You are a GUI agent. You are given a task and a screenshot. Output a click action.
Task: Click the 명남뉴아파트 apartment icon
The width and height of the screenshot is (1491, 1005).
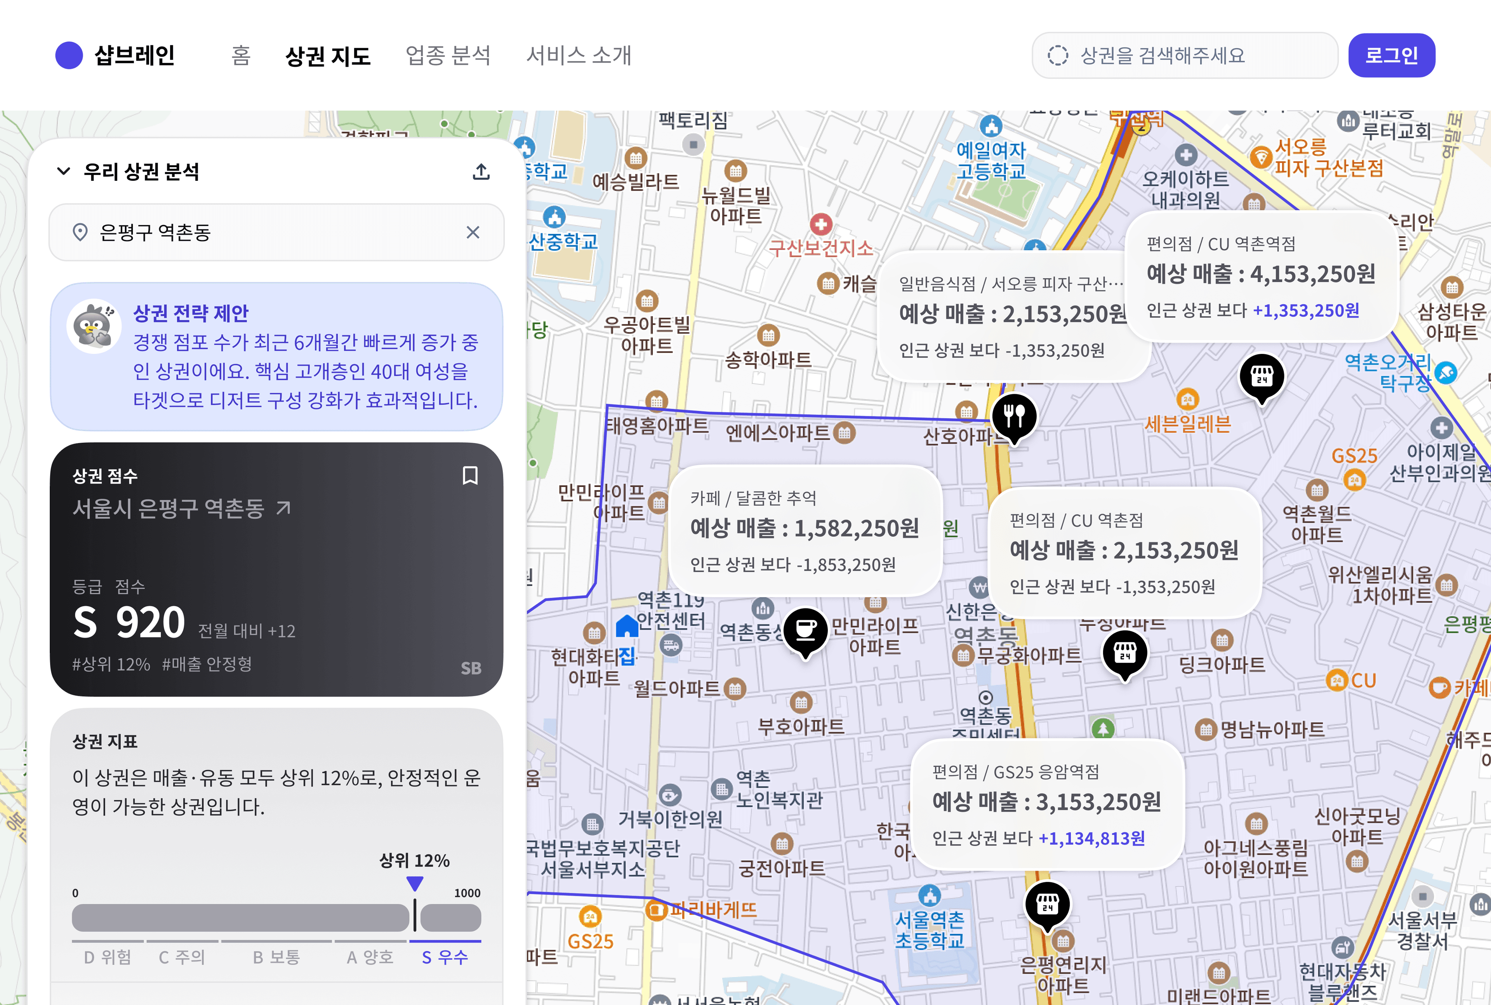pyautogui.click(x=1206, y=729)
